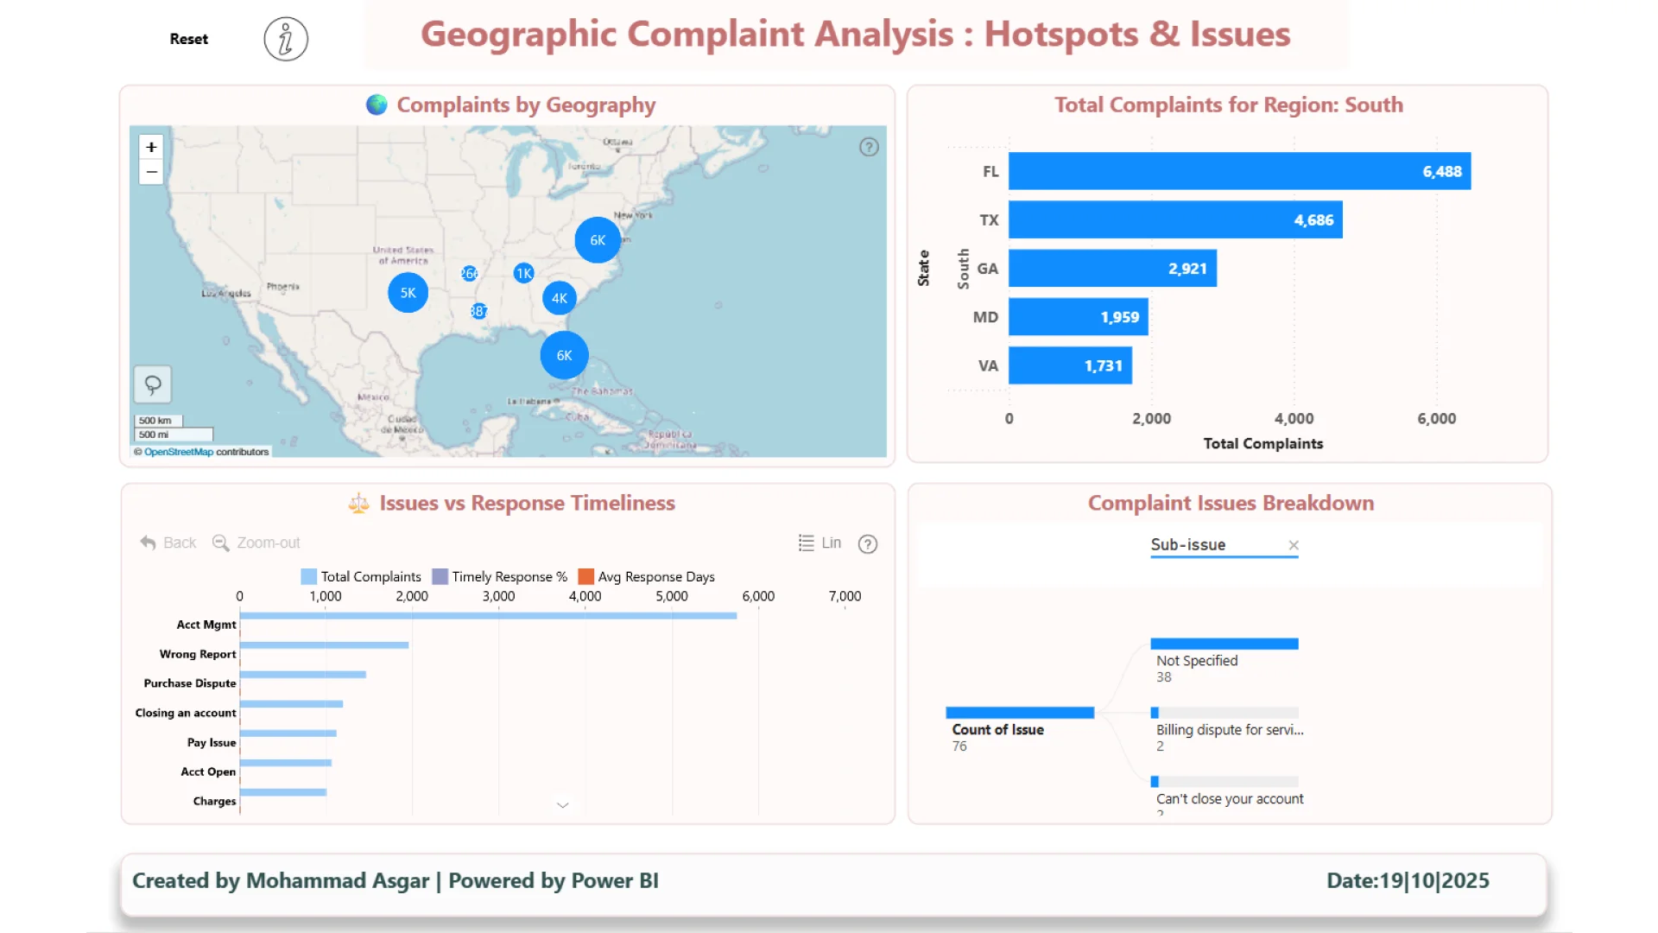Open the help question-mark icon on the map
The width and height of the screenshot is (1658, 933).
pyautogui.click(x=868, y=147)
